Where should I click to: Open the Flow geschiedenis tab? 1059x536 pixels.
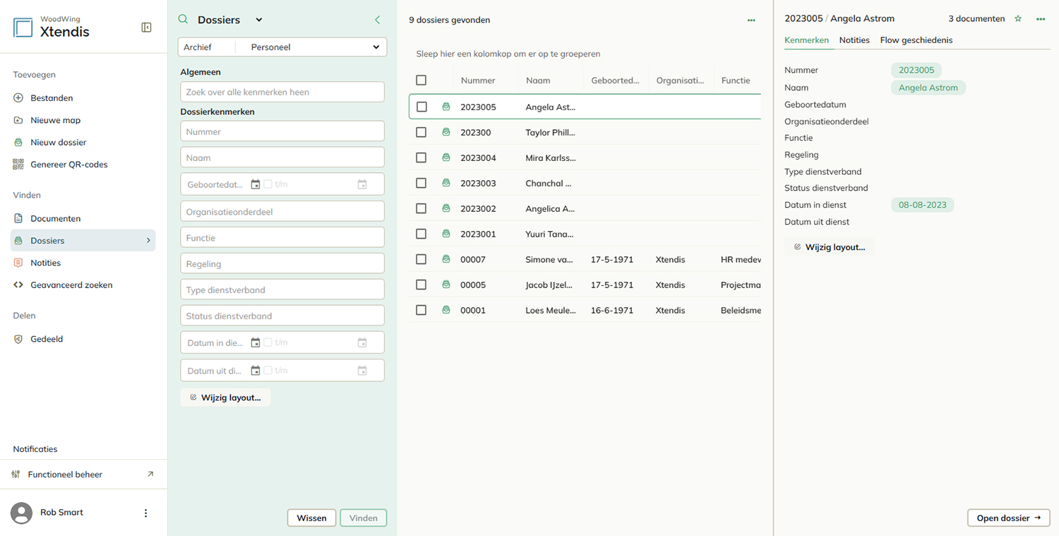click(916, 40)
